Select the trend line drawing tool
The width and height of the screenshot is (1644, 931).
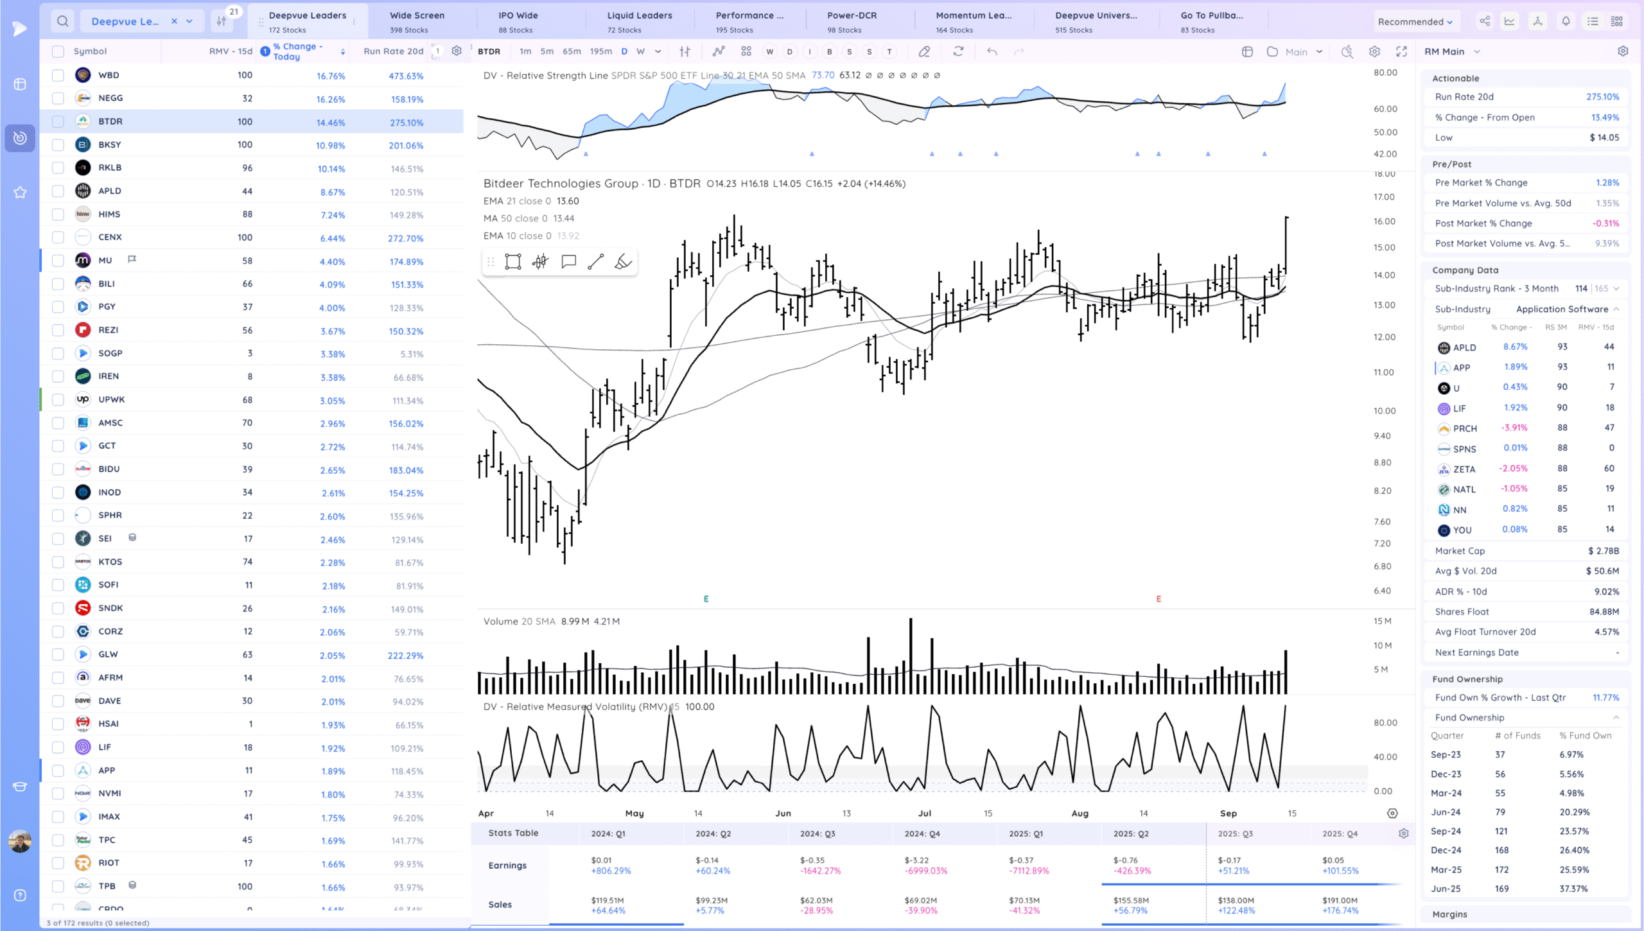coord(596,261)
